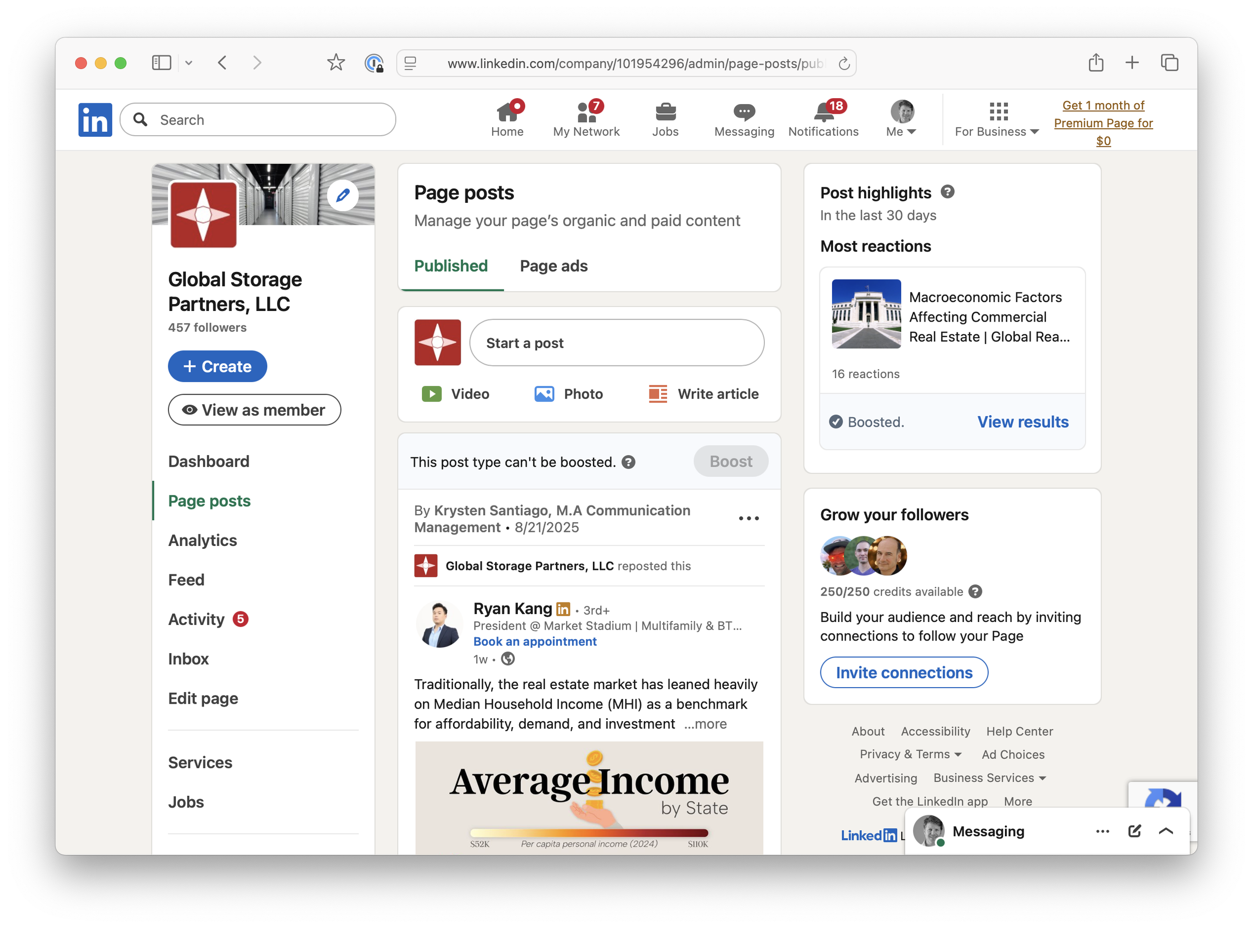Viewport: 1253px width, 928px height.
Task: Click the Start a post field
Action: click(616, 343)
